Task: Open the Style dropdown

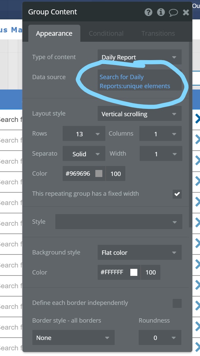Action: [x=119, y=222]
